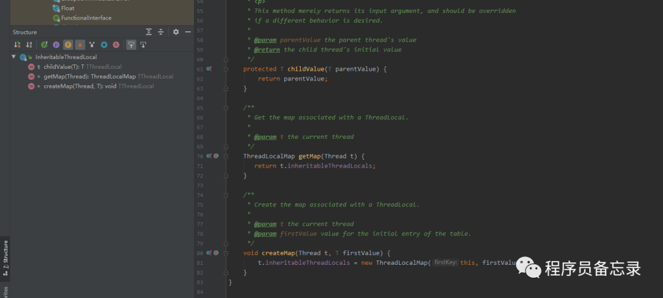Fold the getMap Javadoc ending on line 69

pos(226,146)
